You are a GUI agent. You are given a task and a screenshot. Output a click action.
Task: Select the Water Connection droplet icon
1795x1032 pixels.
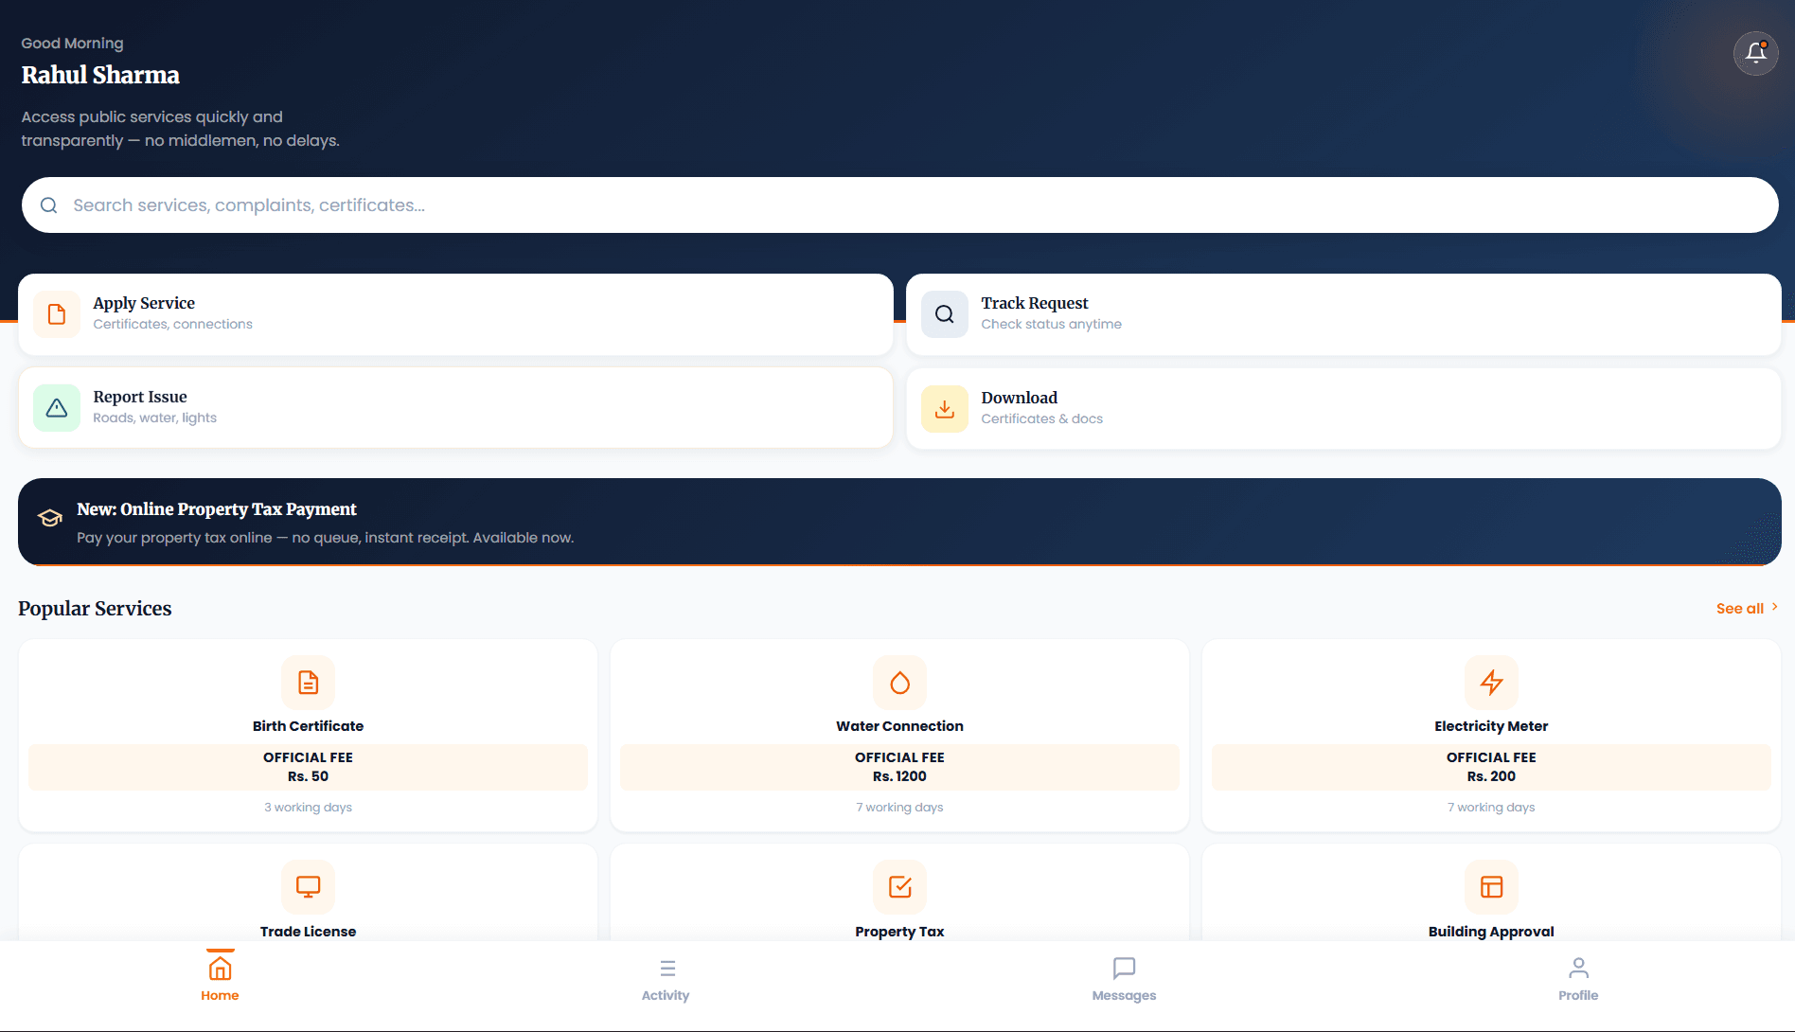click(899, 683)
